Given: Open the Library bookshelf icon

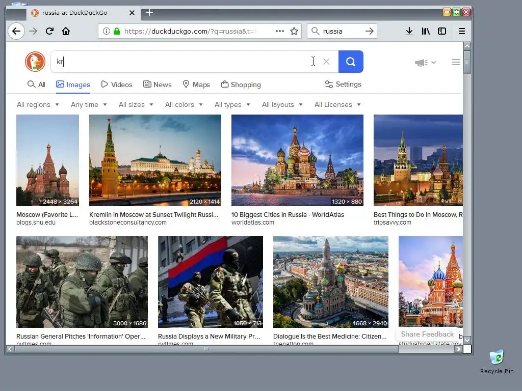Looking at the screenshot, I should (426, 31).
